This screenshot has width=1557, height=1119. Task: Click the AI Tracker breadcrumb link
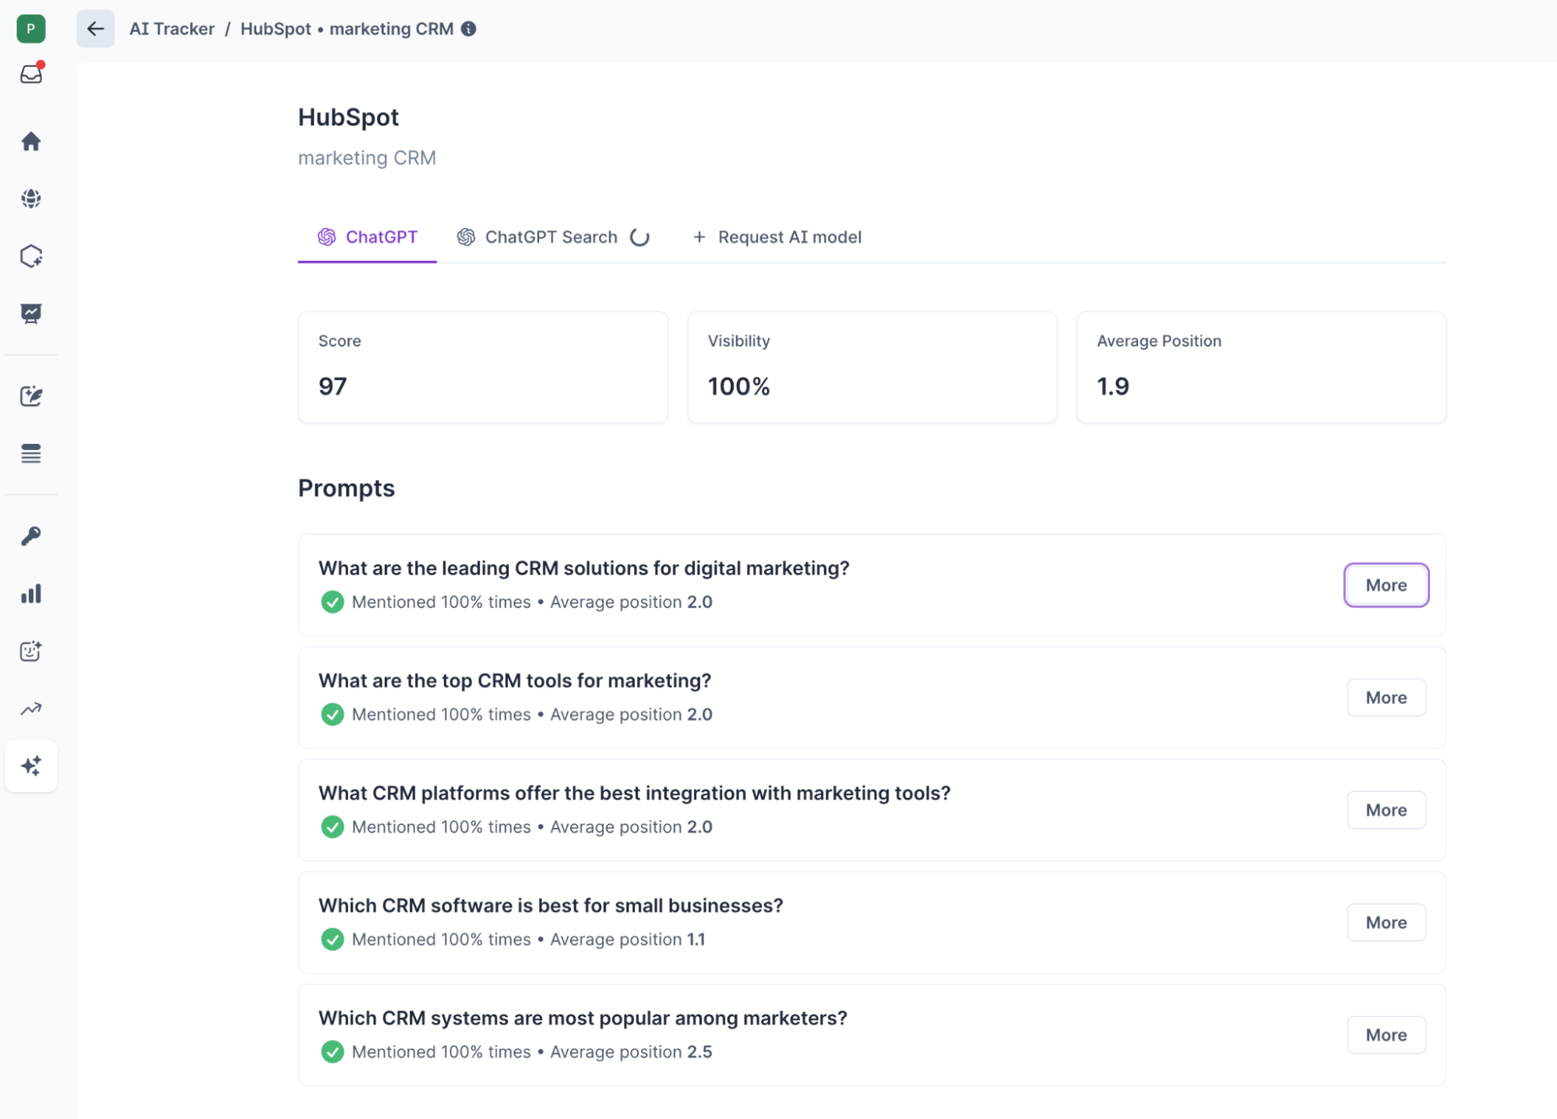[x=171, y=29]
